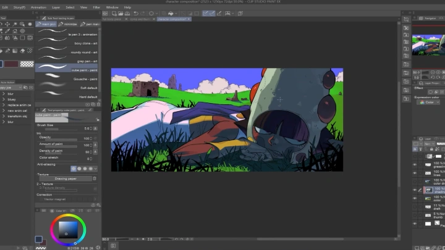The width and height of the screenshot is (445, 250).
Task: Expand the 'replace anim ce' auto action
Action: pyautogui.click(x=4, y=105)
